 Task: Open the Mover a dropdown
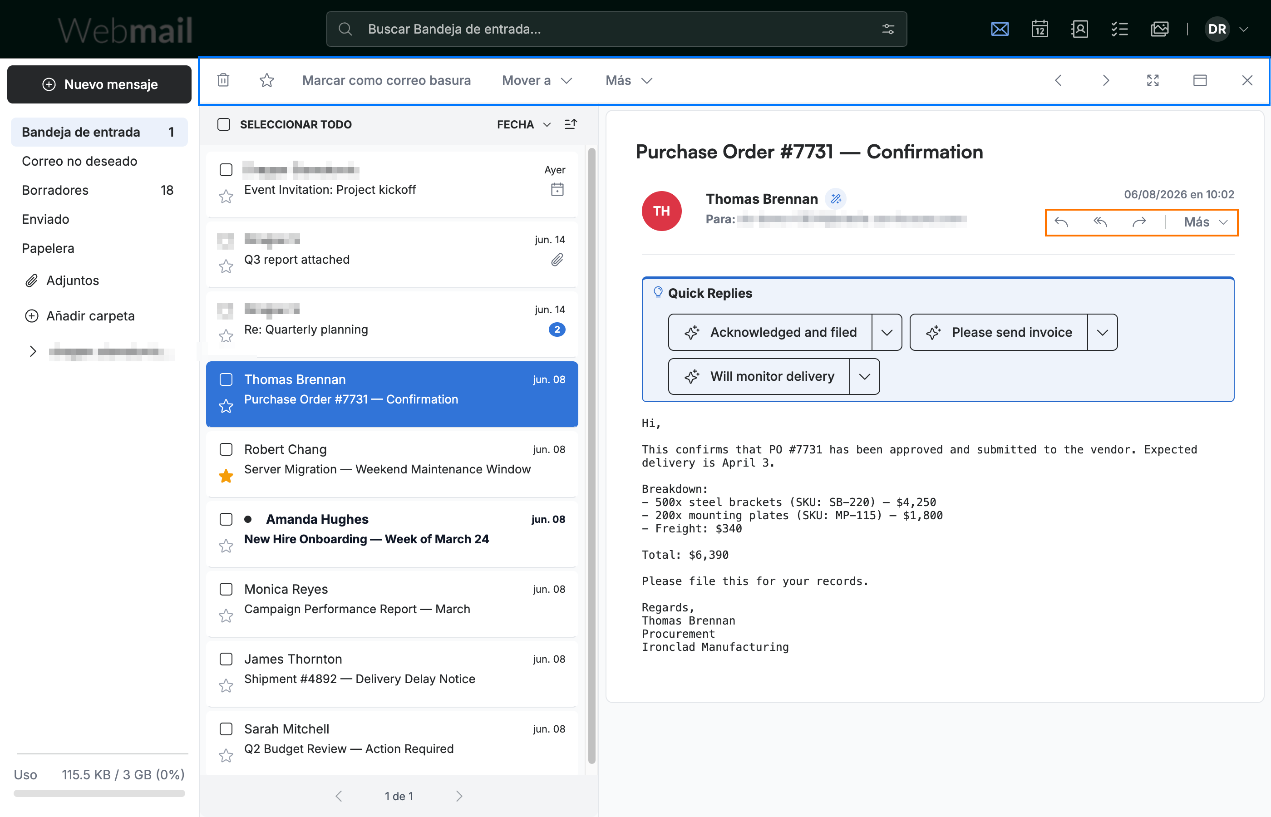point(537,80)
